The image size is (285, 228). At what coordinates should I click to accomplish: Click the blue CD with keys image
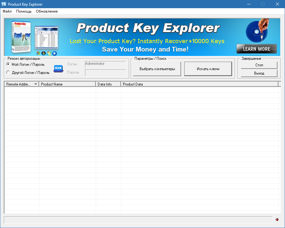tap(257, 31)
